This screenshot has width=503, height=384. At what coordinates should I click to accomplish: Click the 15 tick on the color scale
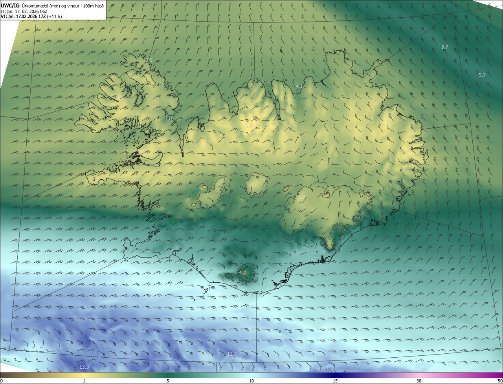tap(335, 381)
